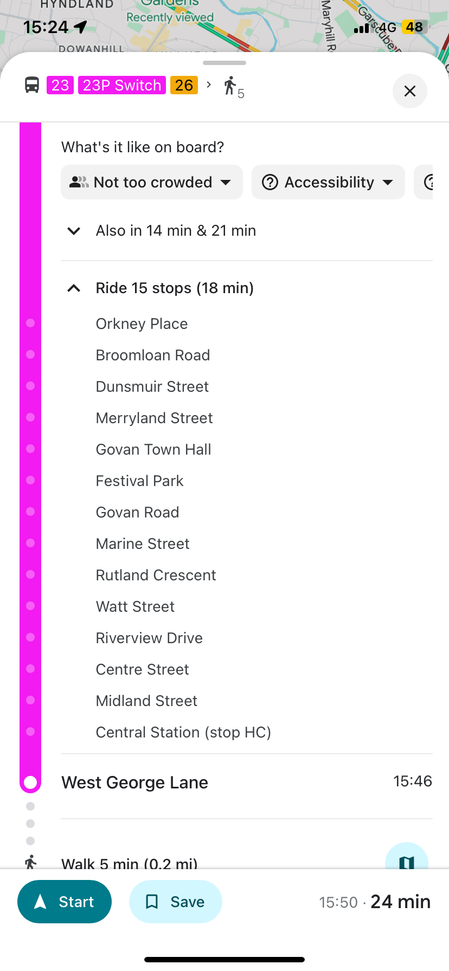This screenshot has width=449, height=971.
Task: Select the orange 26 route badge
Action: (x=184, y=85)
